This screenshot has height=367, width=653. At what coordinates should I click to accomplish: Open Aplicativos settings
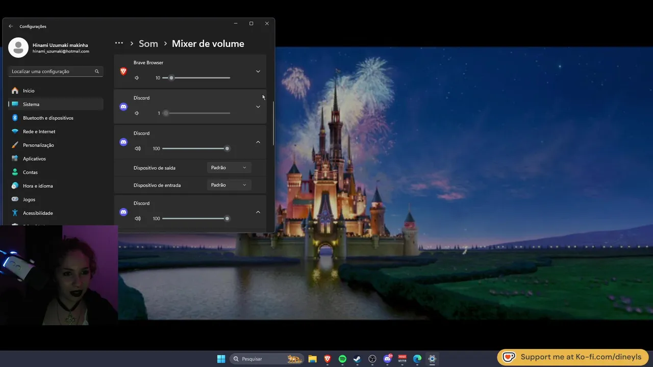pyautogui.click(x=56, y=159)
